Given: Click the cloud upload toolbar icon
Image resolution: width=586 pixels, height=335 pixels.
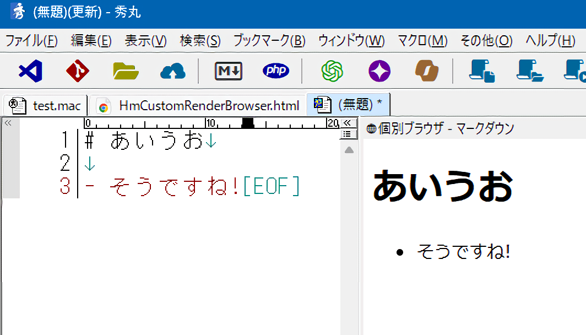Looking at the screenshot, I should click(x=173, y=71).
